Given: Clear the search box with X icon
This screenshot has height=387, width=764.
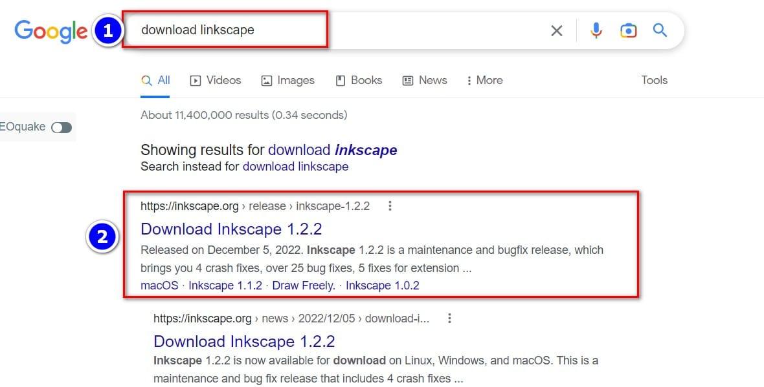Looking at the screenshot, I should tap(556, 30).
